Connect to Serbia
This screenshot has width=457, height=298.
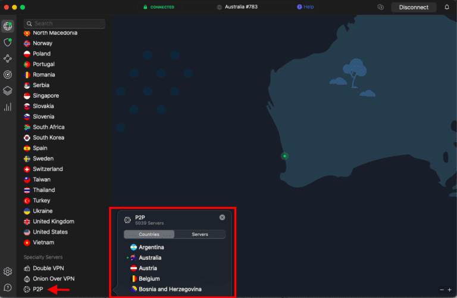[x=41, y=85]
